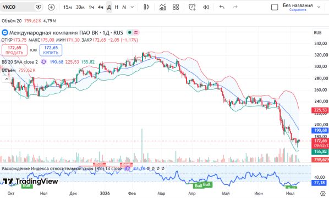Click the Фев label on time axis
This screenshot has height=198, width=329.
pos(132,194)
